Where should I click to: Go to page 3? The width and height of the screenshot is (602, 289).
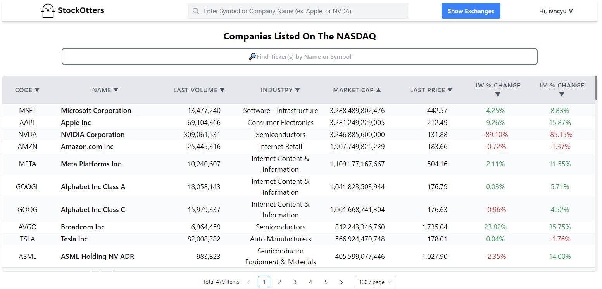tap(295, 282)
